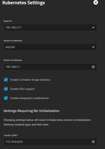This screenshot has width=105, height=149.
Task: Click the Settings Requiring Re-Initialization heading
Action: tap(31, 111)
